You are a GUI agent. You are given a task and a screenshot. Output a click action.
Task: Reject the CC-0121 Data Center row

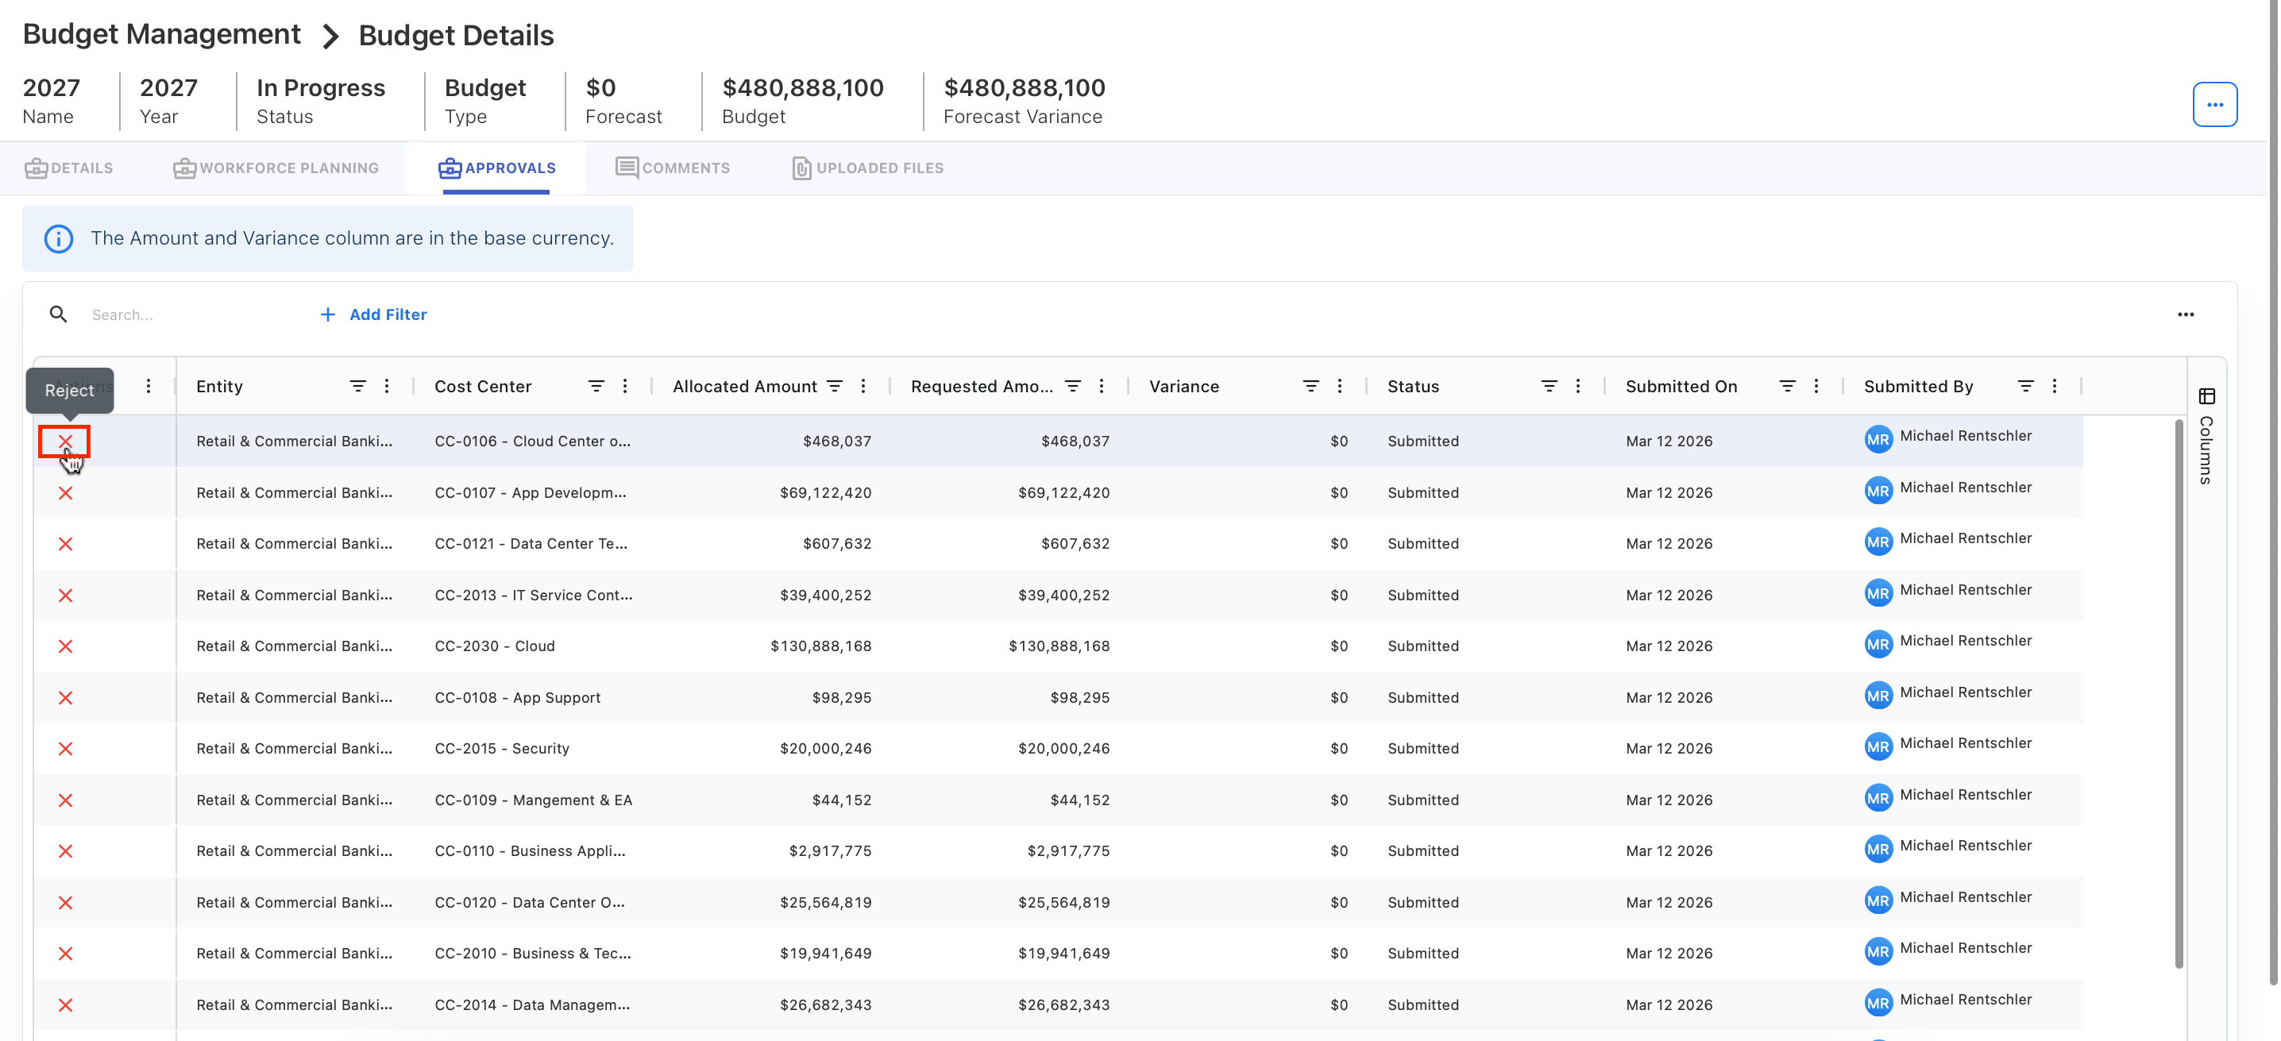(x=64, y=543)
